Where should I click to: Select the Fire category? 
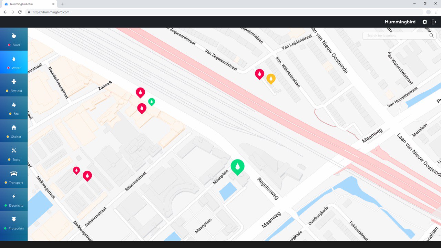pyautogui.click(x=14, y=108)
